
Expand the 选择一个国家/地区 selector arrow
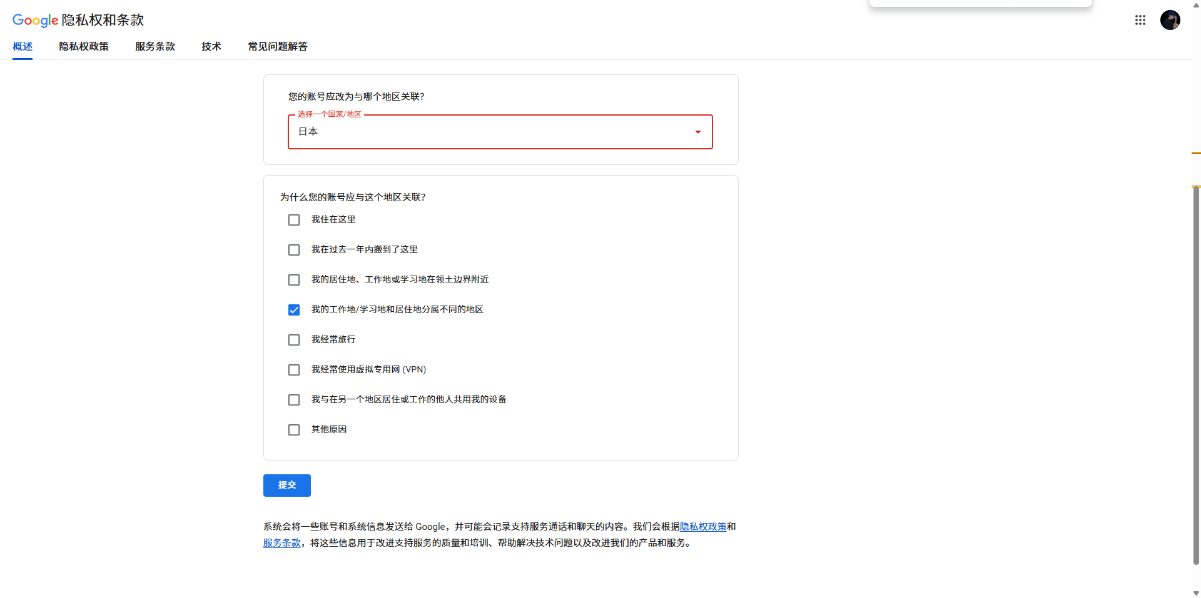click(698, 132)
